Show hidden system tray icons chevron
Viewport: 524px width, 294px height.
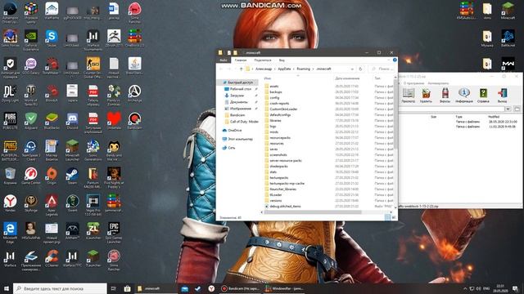point(465,288)
